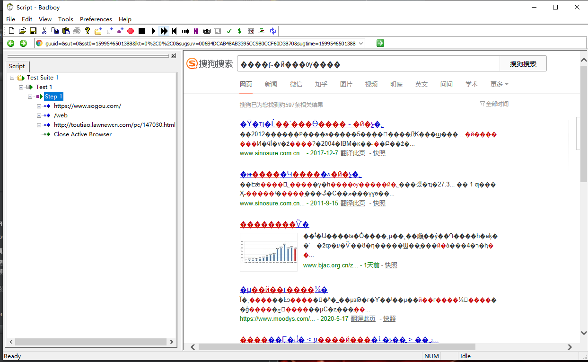The height and width of the screenshot is (362, 588).
Task: Open the 更多 dropdown in the search tabs
Action: [x=500, y=84]
